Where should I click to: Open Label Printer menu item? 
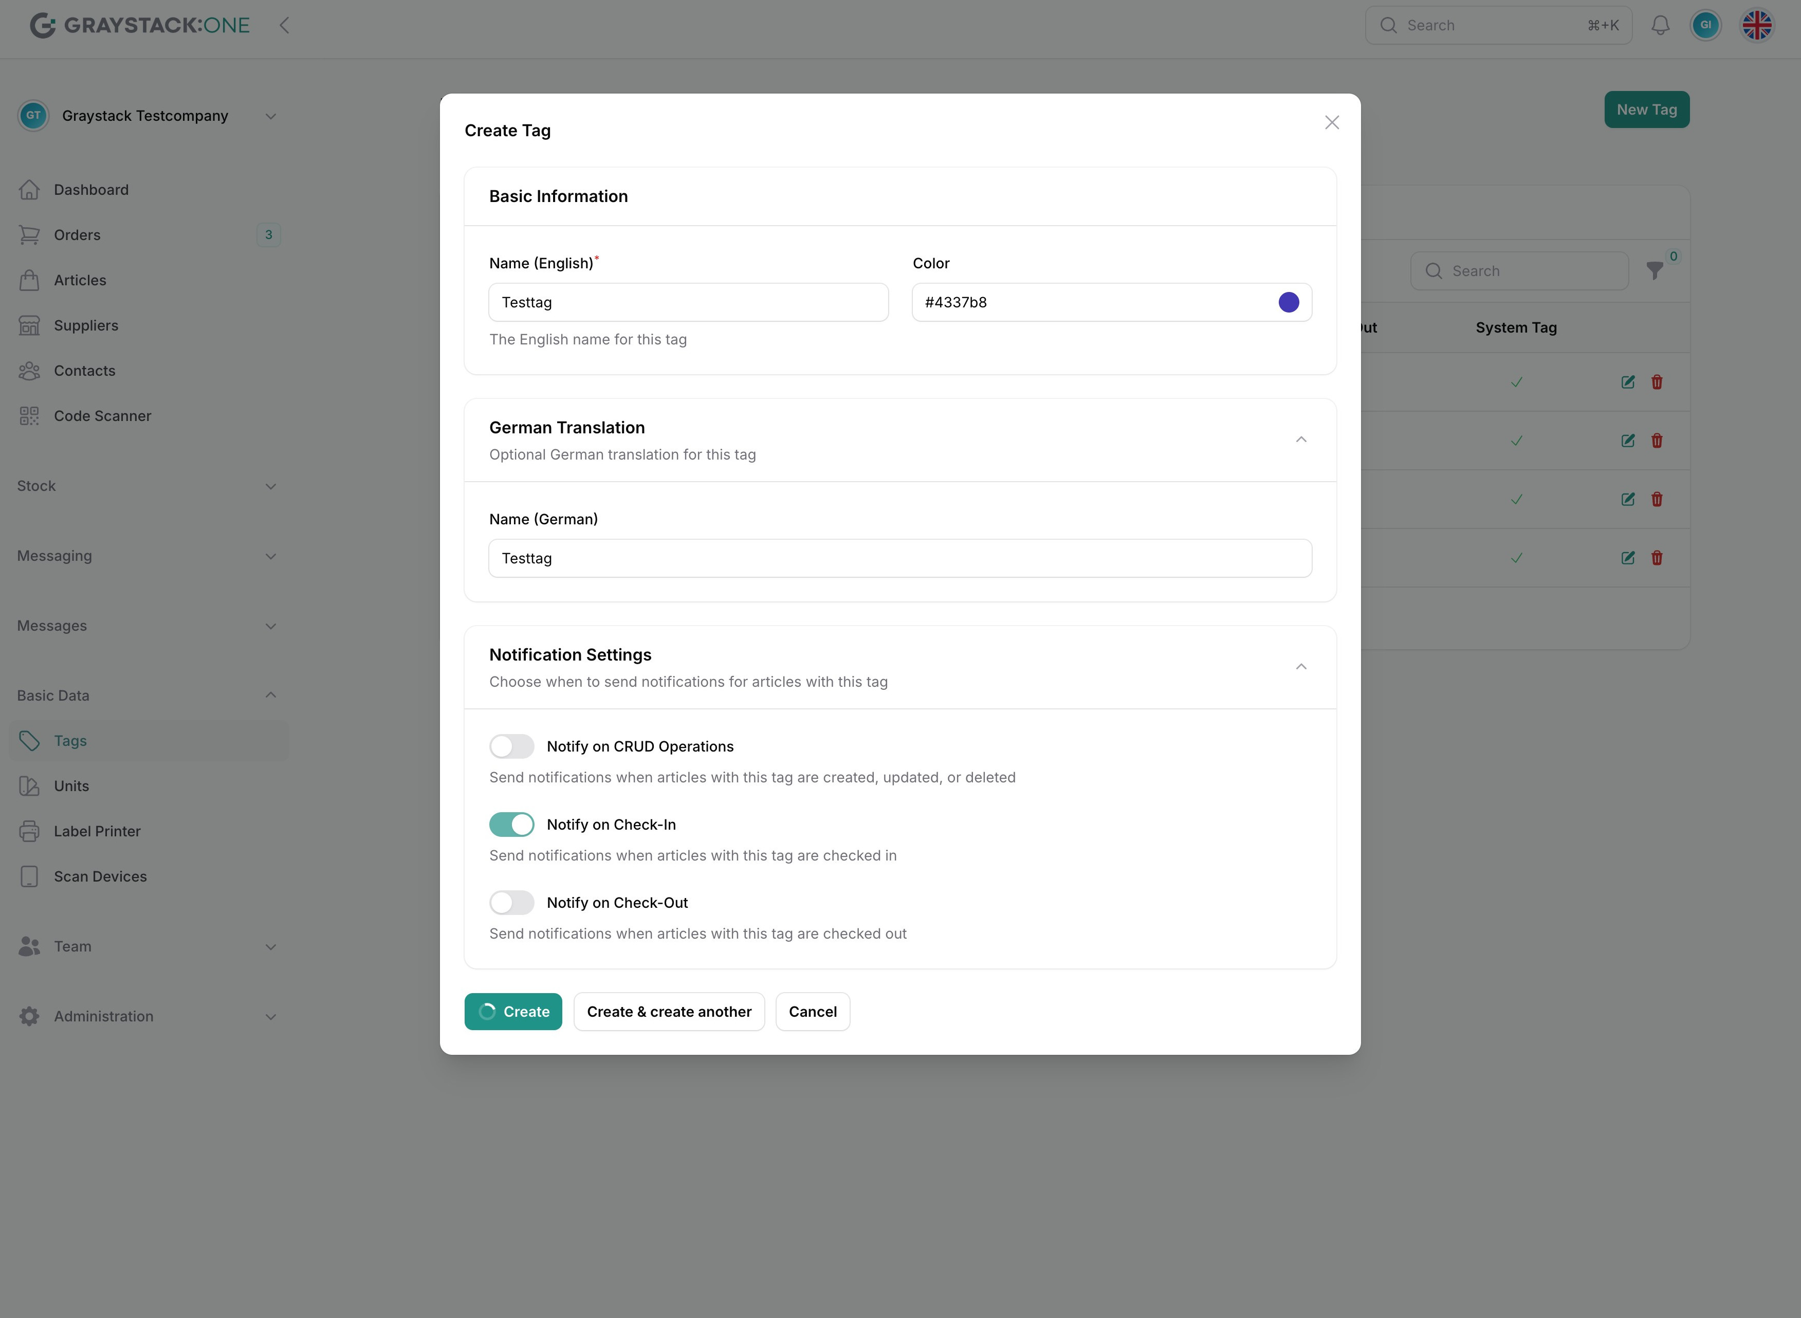(97, 831)
